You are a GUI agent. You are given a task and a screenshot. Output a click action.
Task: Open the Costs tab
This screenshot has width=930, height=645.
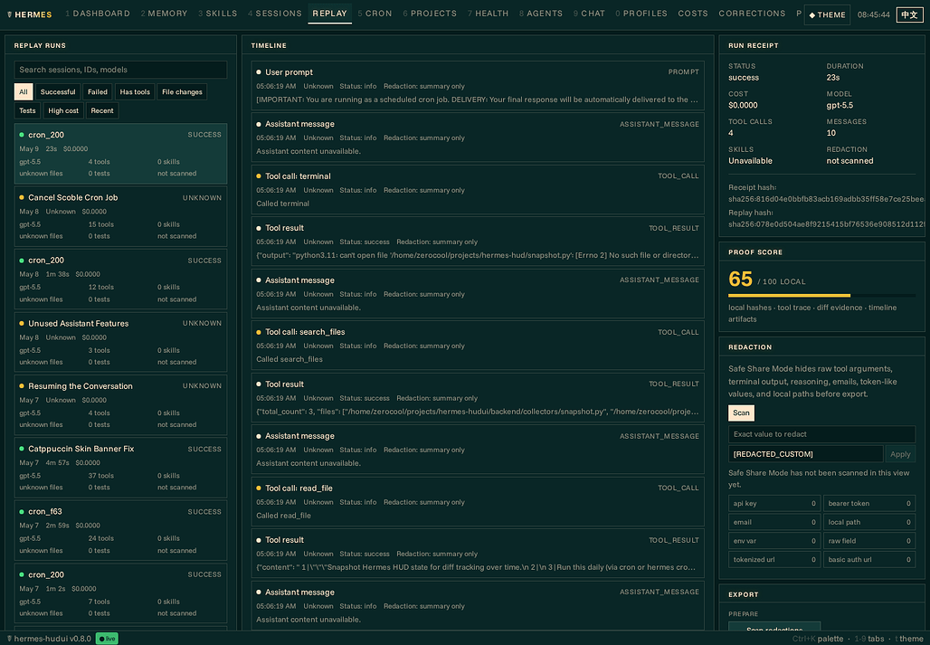tap(693, 13)
